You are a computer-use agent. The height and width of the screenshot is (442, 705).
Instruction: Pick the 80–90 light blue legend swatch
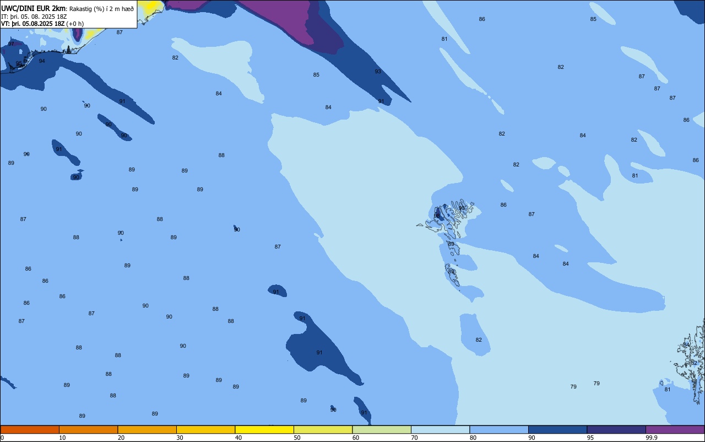(x=499, y=429)
